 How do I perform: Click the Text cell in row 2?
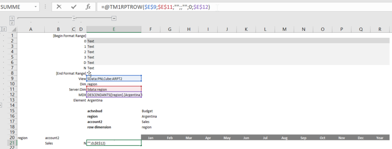coord(114,41)
